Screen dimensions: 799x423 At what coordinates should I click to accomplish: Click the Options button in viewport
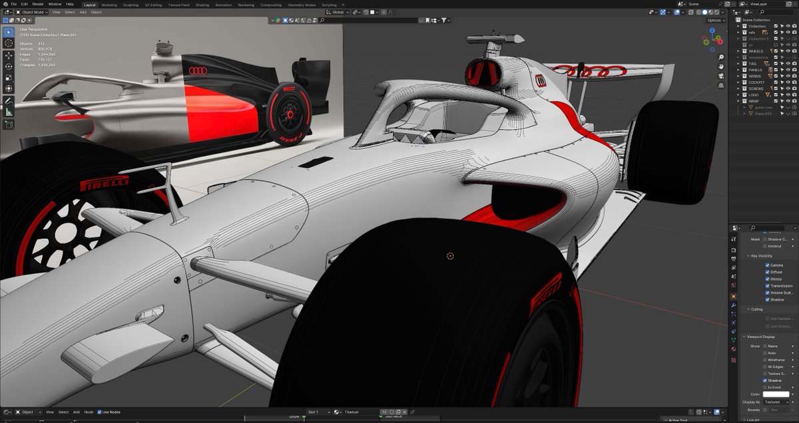715,21
